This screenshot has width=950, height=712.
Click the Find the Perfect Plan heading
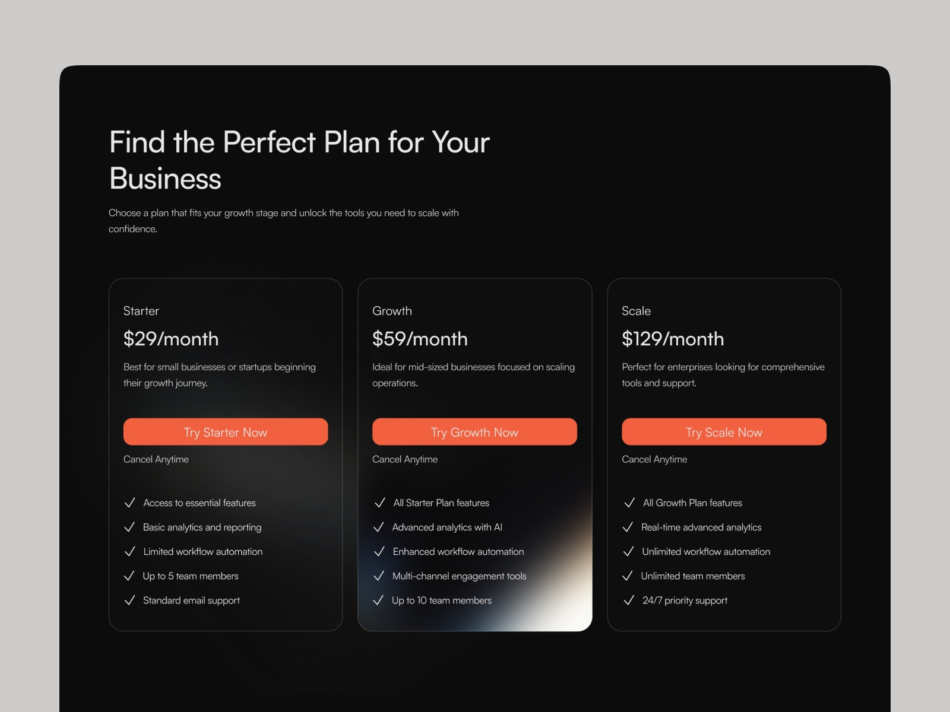[299, 159]
